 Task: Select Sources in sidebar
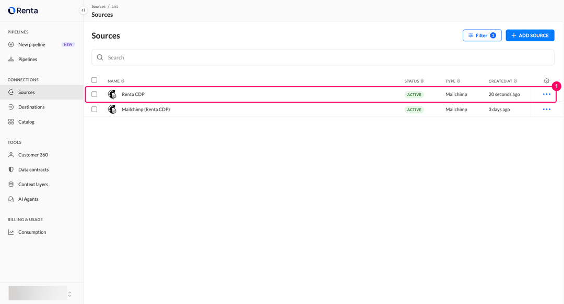tap(42, 92)
